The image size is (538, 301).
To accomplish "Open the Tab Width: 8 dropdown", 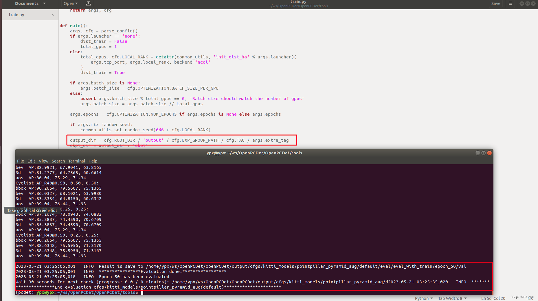I will tap(452, 298).
